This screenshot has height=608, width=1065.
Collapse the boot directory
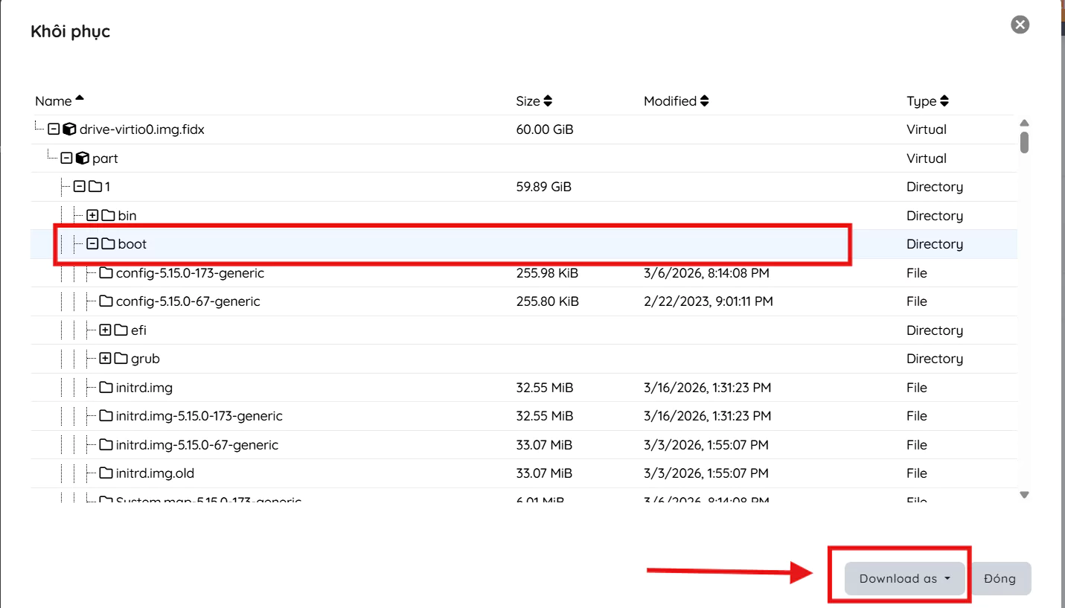click(92, 244)
